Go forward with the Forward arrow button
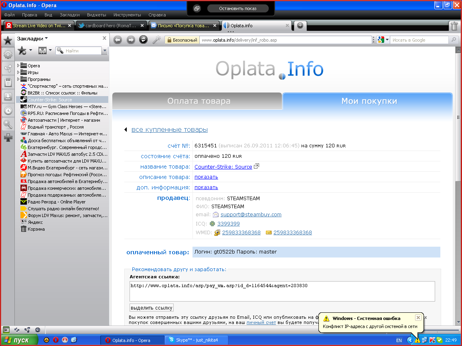 (x=130, y=40)
